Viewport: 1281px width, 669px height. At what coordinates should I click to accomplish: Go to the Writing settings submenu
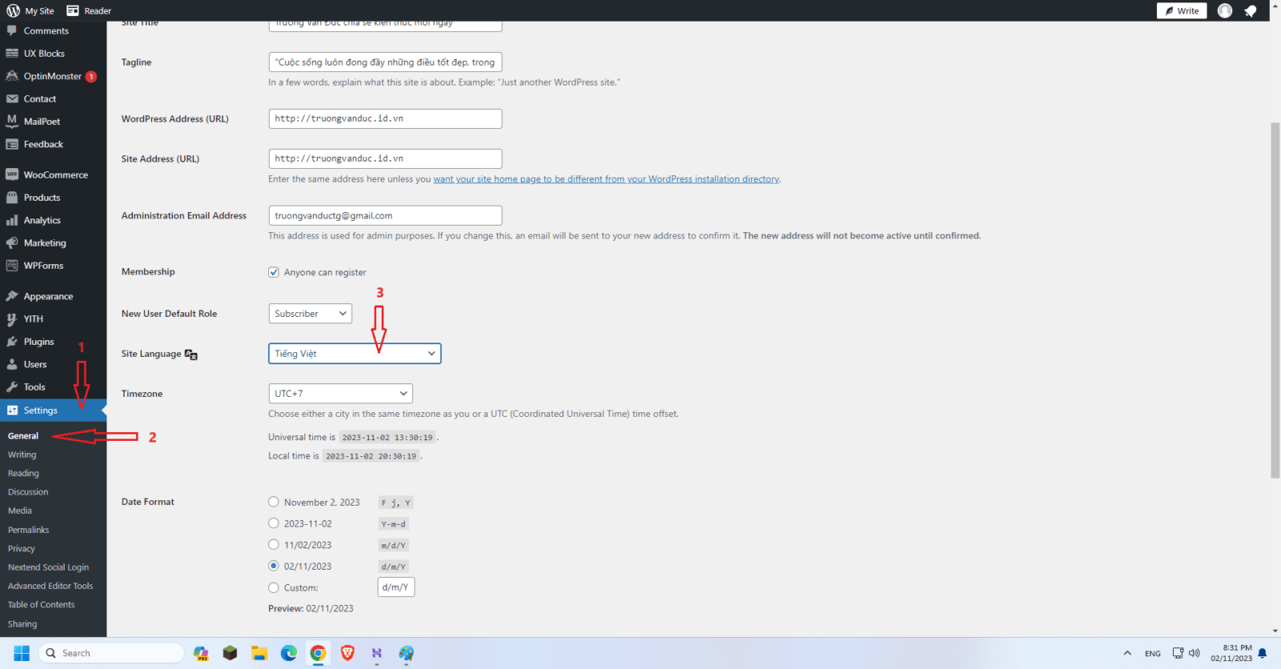coord(22,455)
